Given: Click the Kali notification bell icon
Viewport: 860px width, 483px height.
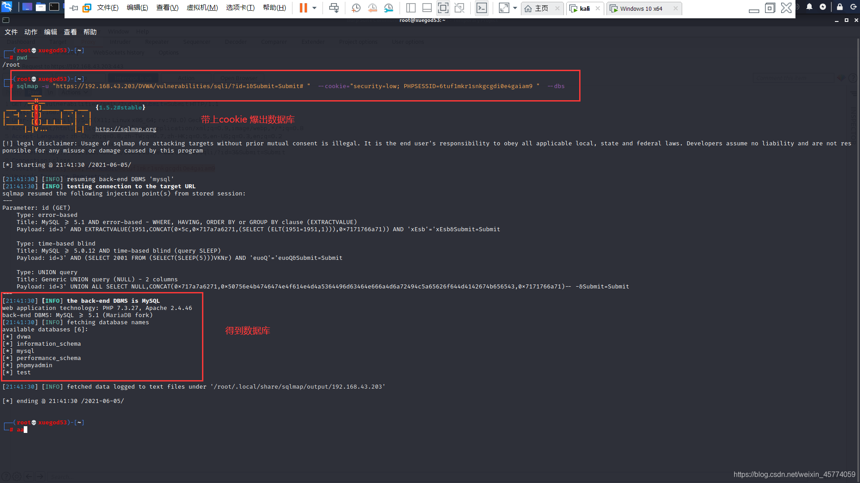Looking at the screenshot, I should 809,7.
